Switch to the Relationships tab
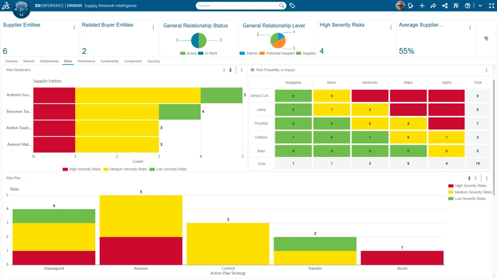This screenshot has height=279, width=497. [x=50, y=61]
